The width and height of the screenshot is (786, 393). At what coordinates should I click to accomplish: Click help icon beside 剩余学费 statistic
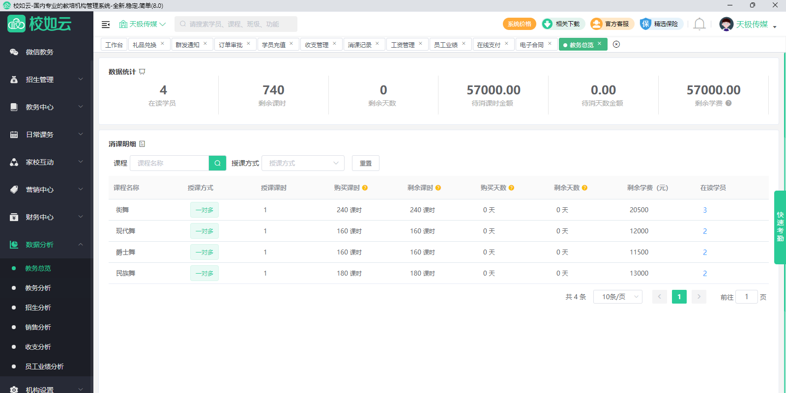(x=728, y=103)
